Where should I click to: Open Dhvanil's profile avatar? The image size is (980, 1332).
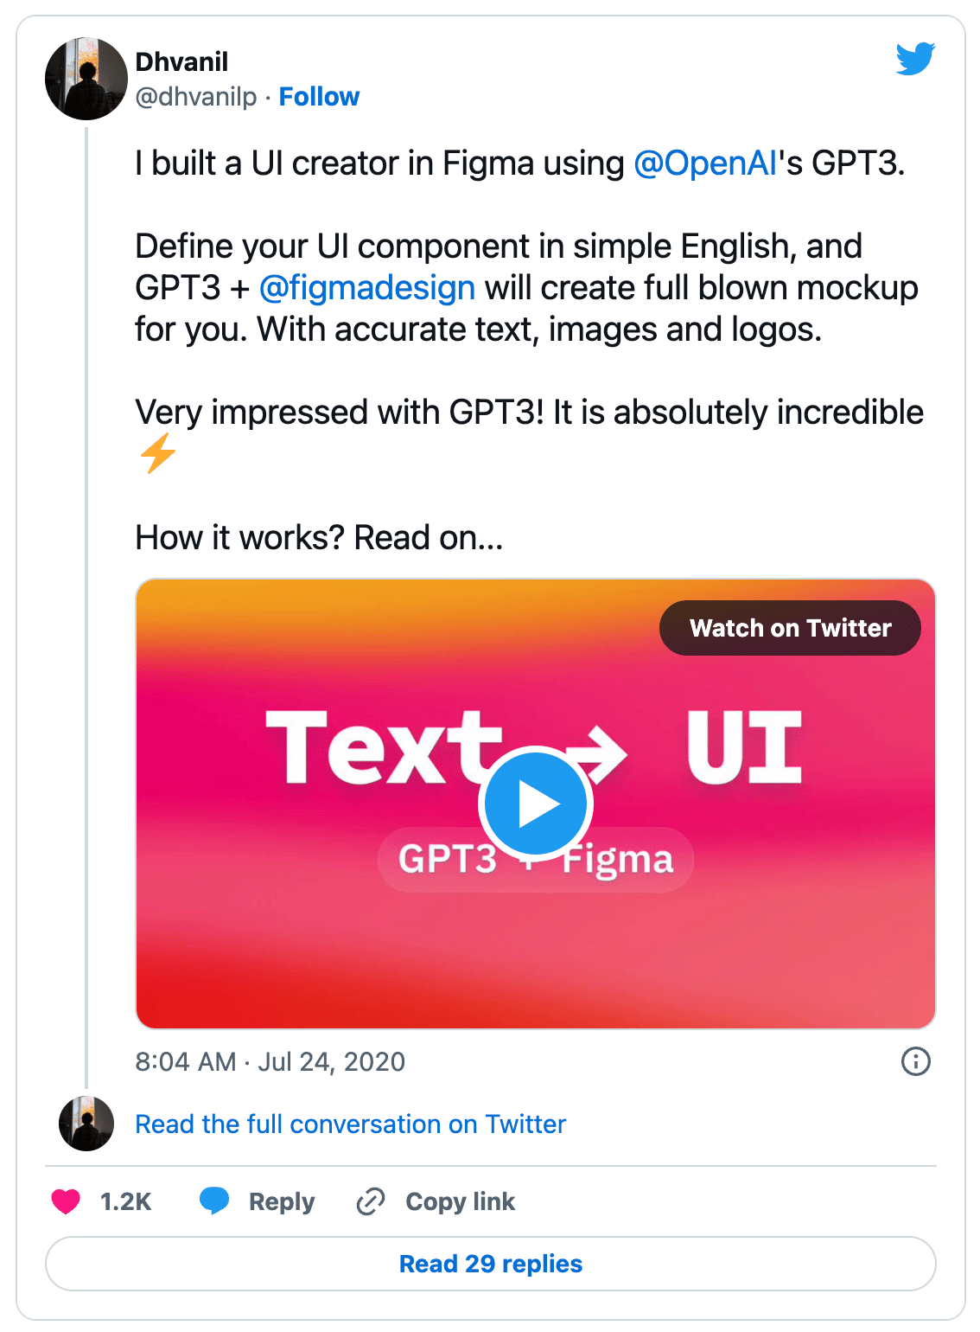tap(86, 79)
